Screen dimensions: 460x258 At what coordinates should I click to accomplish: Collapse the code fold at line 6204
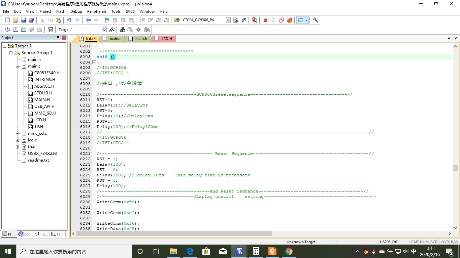94,62
